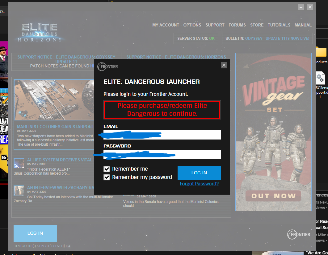Open the yellow folder on the desktop
328x255 pixels.
[x=322, y=52]
